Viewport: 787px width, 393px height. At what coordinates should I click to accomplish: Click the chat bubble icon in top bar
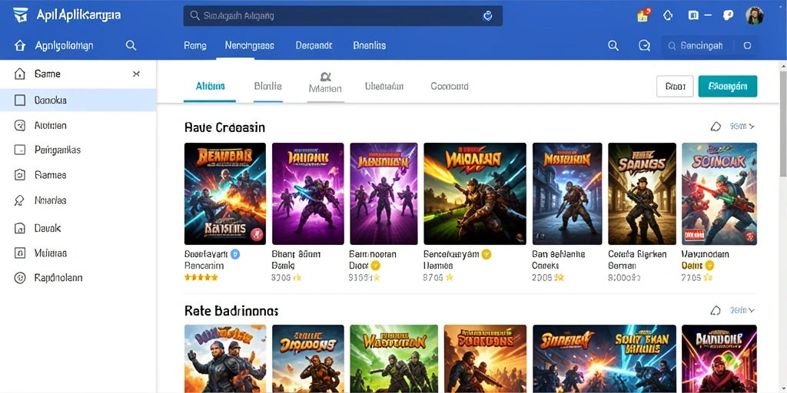pyautogui.click(x=728, y=15)
